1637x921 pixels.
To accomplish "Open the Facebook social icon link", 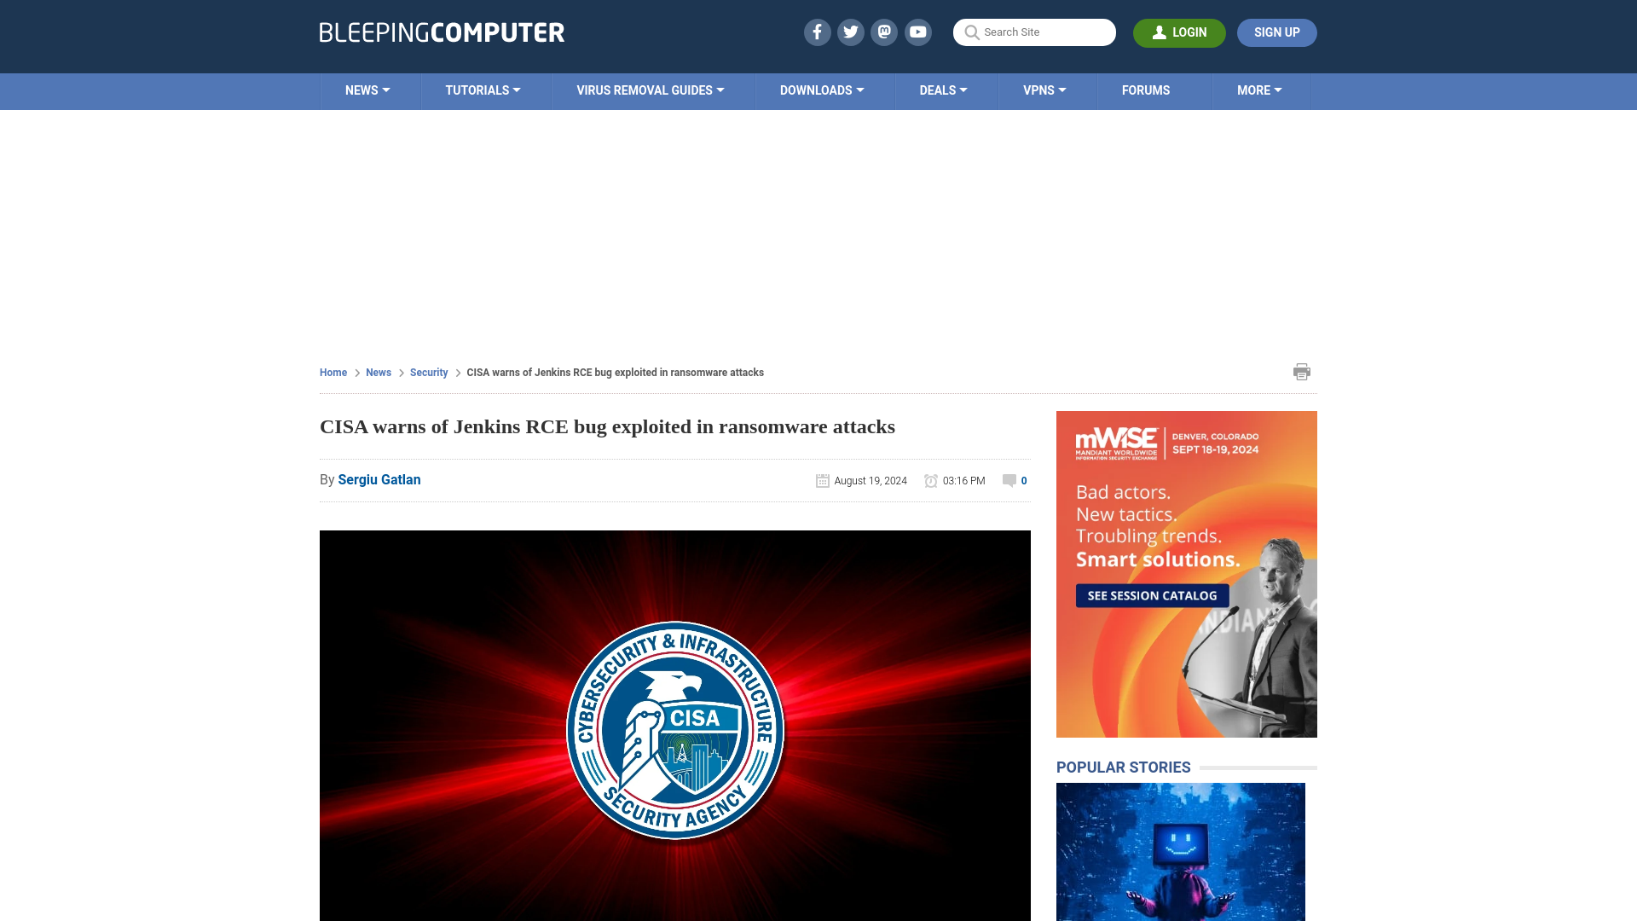I will pyautogui.click(x=818, y=32).
